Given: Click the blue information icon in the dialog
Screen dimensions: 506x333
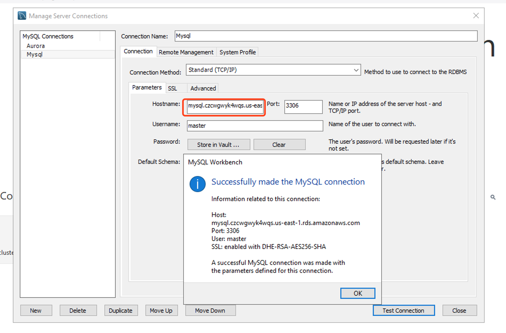Looking at the screenshot, I should point(197,184).
